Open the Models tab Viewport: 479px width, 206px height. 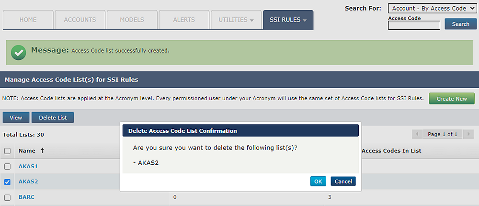[132, 20]
